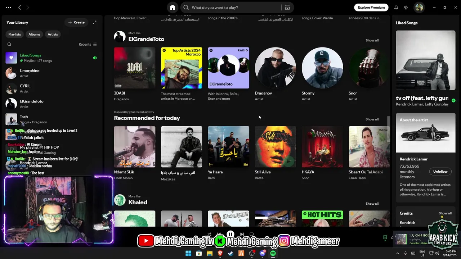Unfollow Kendrick Lamar
Screen dimensions: 461x259
(440, 172)
